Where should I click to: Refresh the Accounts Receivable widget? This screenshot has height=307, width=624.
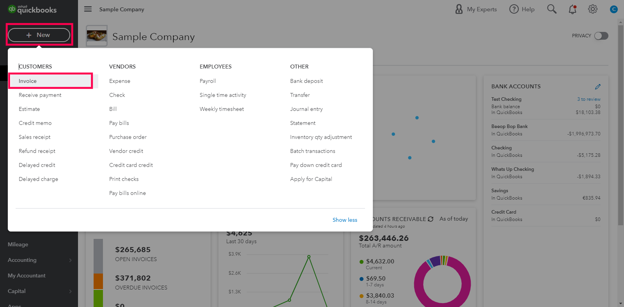click(431, 219)
